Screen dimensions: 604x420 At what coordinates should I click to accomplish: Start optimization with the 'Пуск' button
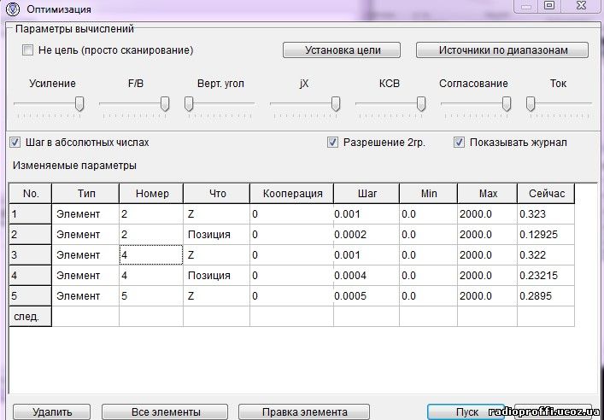467,412
